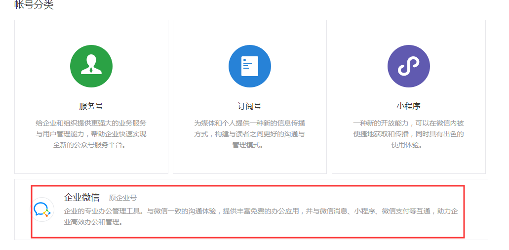Click the text line ending 使用体验。
This screenshot has width=509, height=250.
[408, 145]
